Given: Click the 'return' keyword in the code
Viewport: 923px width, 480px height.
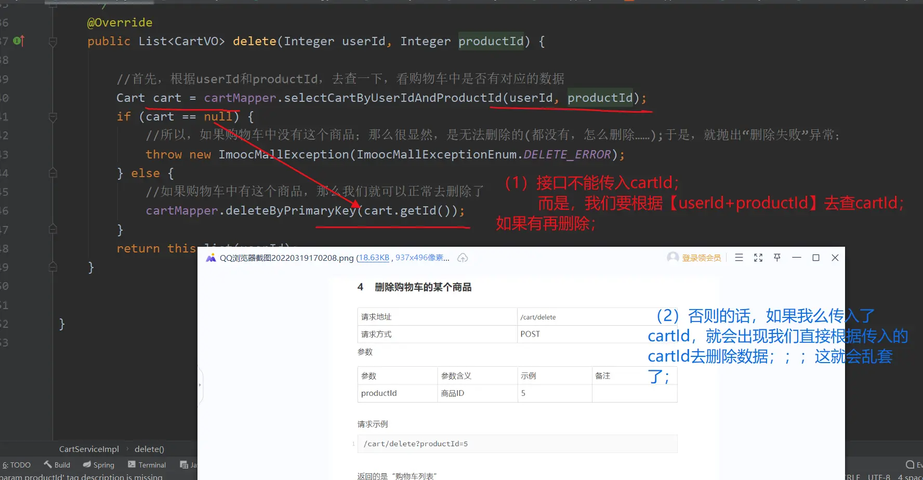Looking at the screenshot, I should [x=138, y=248].
